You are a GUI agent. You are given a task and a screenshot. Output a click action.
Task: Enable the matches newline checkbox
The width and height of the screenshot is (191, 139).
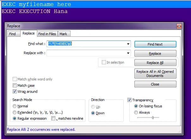(x=53, y=118)
